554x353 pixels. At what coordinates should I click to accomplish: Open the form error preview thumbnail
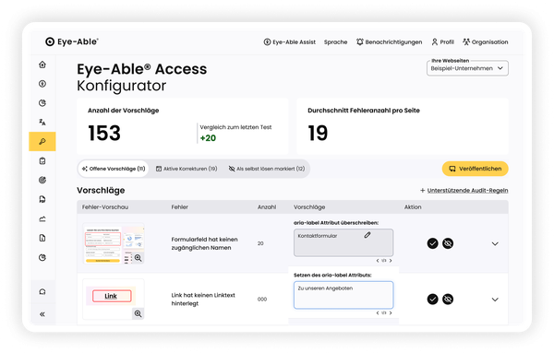tap(114, 243)
